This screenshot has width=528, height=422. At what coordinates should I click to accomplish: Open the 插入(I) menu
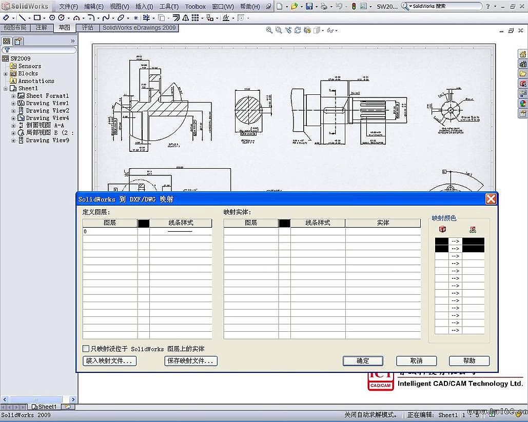click(144, 6)
